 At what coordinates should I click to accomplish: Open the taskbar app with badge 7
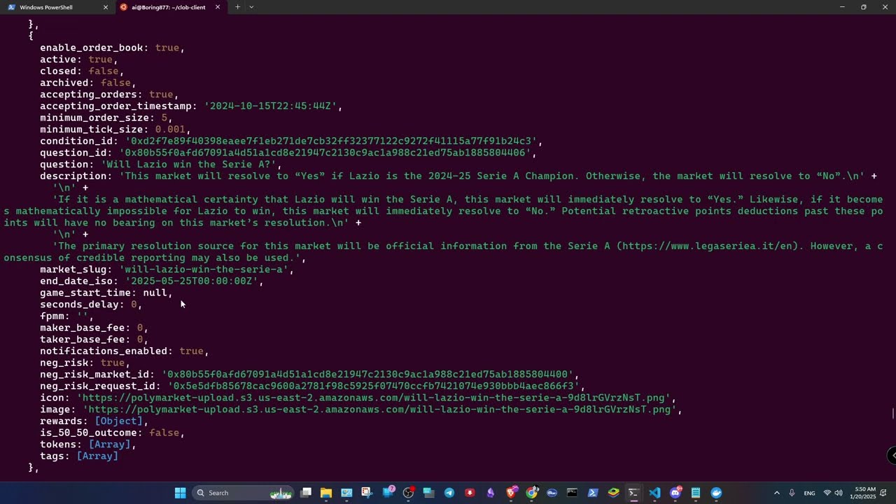[x=388, y=493]
